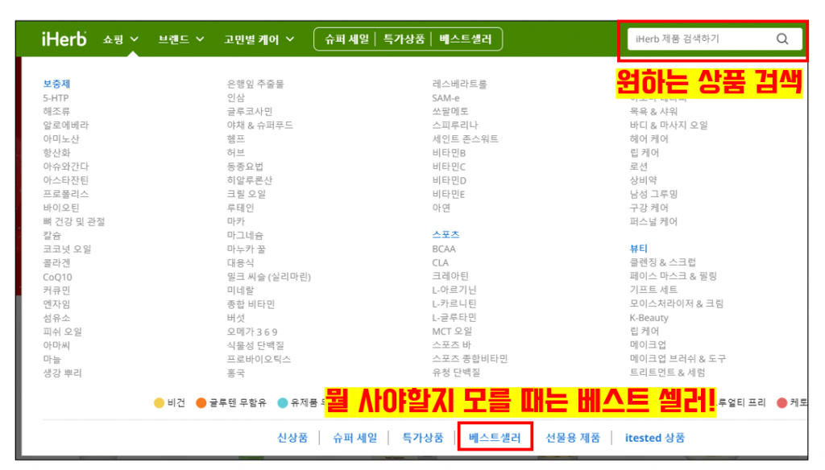Image resolution: width=825 pixels, height=470 pixels.
Task: Select 알로에베라 category
Action: (x=66, y=125)
